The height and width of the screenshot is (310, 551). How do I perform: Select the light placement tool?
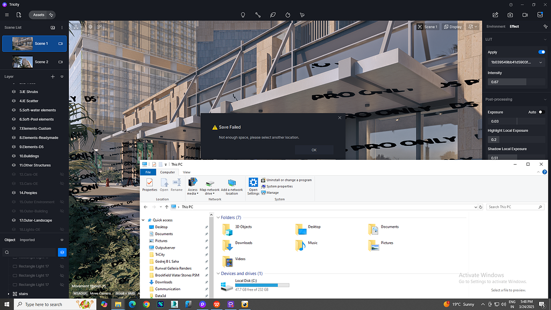point(243,15)
